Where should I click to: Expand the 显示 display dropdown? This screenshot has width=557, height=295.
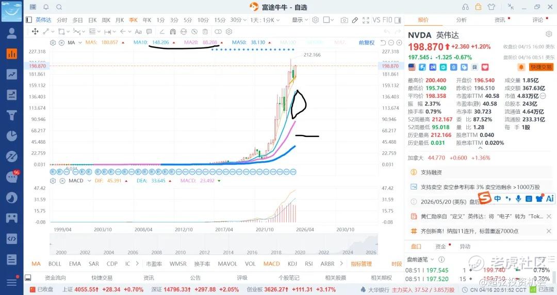pyautogui.click(x=300, y=20)
